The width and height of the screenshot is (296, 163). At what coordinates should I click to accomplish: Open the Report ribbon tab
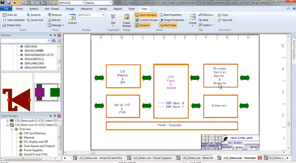pos(118,9)
